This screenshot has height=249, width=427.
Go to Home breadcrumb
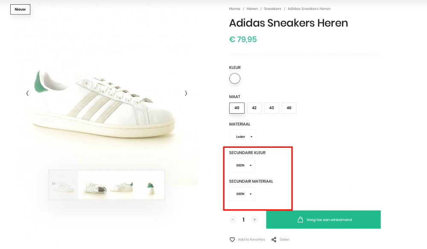234,9
